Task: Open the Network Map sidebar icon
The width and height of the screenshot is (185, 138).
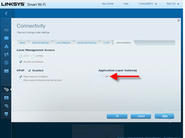Action: click(6, 30)
